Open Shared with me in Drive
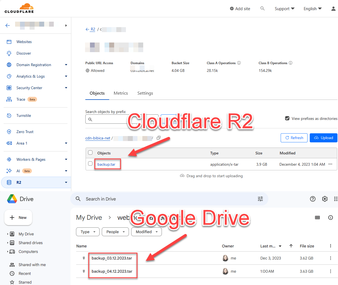Screen dimensions: 338x285 (32, 265)
